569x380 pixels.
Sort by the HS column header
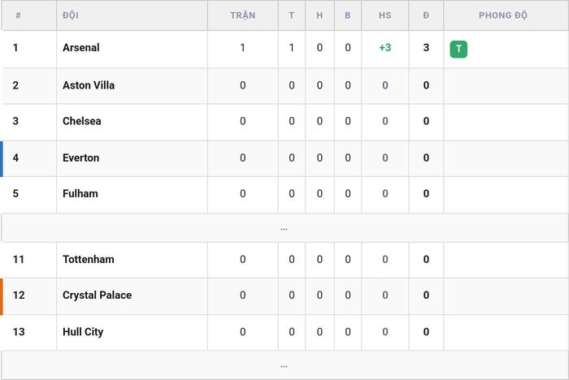coord(385,15)
